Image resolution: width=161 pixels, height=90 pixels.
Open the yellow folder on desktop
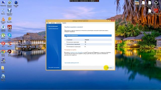point(3,69)
